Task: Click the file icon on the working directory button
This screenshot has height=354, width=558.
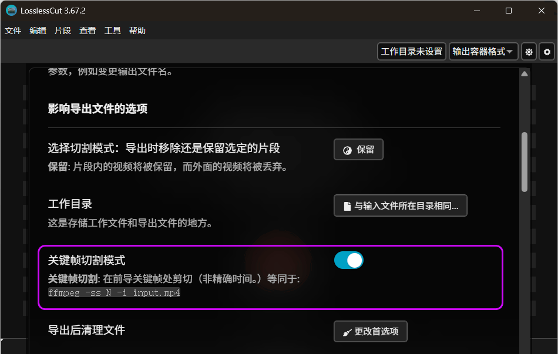Action: point(347,206)
